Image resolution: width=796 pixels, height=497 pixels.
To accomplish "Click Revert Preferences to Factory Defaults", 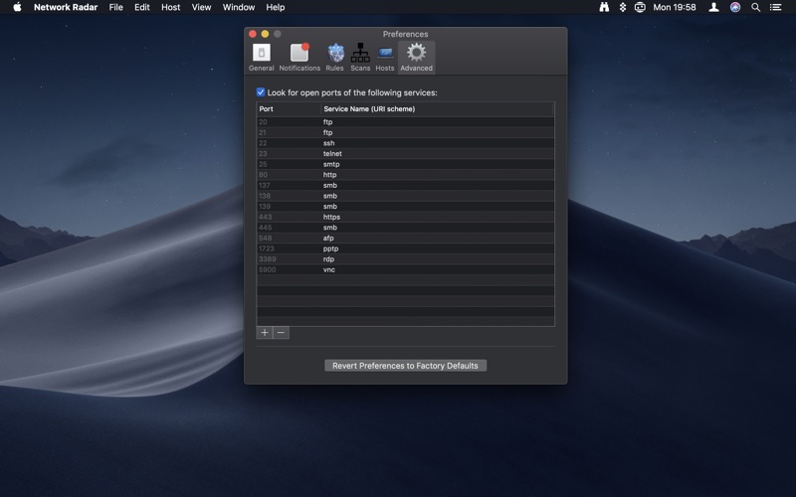I will pos(405,366).
